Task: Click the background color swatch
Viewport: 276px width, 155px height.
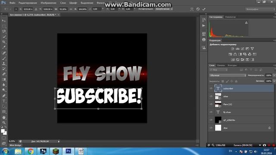Action: coord(5,133)
